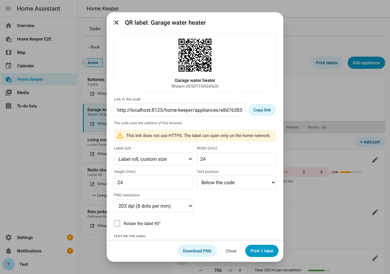This screenshot has height=274, width=390.
Task: Open the PNG resolution dropdown
Action: pyautogui.click(x=154, y=206)
